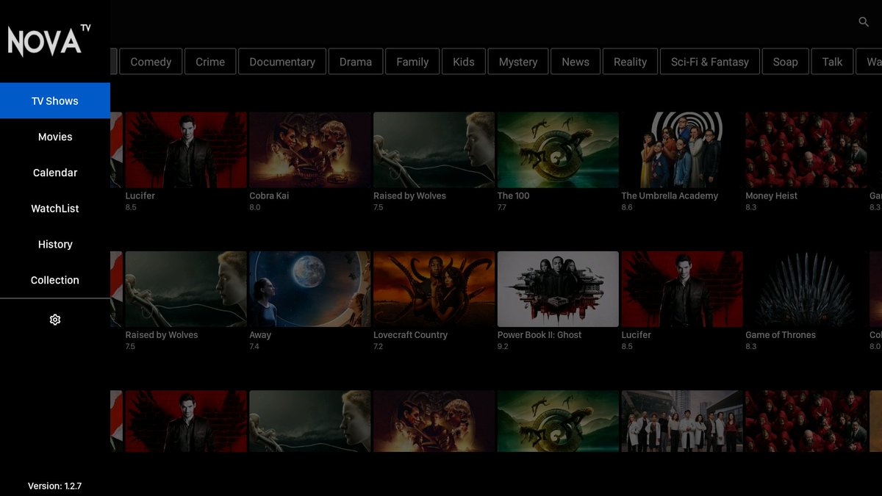Image resolution: width=882 pixels, height=496 pixels.
Task: Open settings via the gear icon
Action: tap(54, 319)
